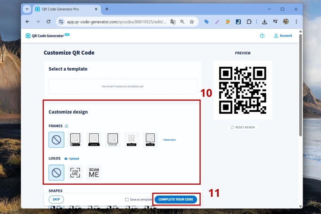Open the orange SQ extension icon
321x214 pixels.
tap(228, 22)
